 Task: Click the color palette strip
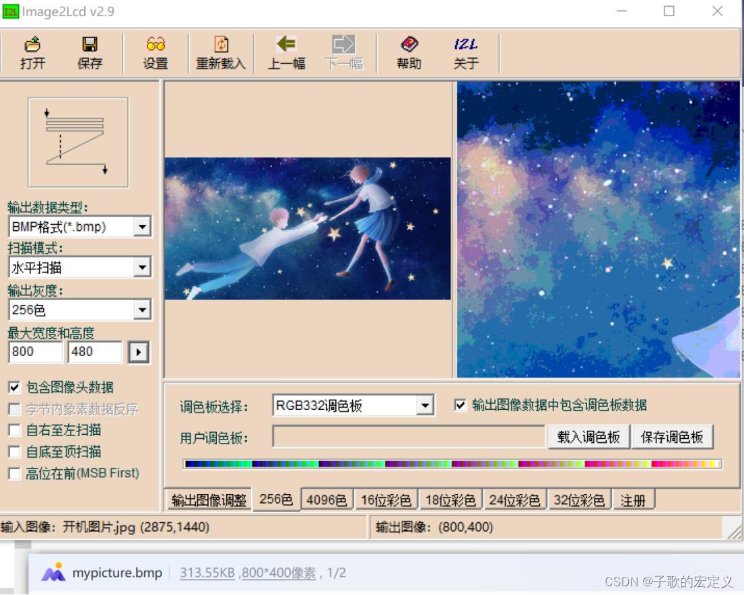tap(450, 462)
